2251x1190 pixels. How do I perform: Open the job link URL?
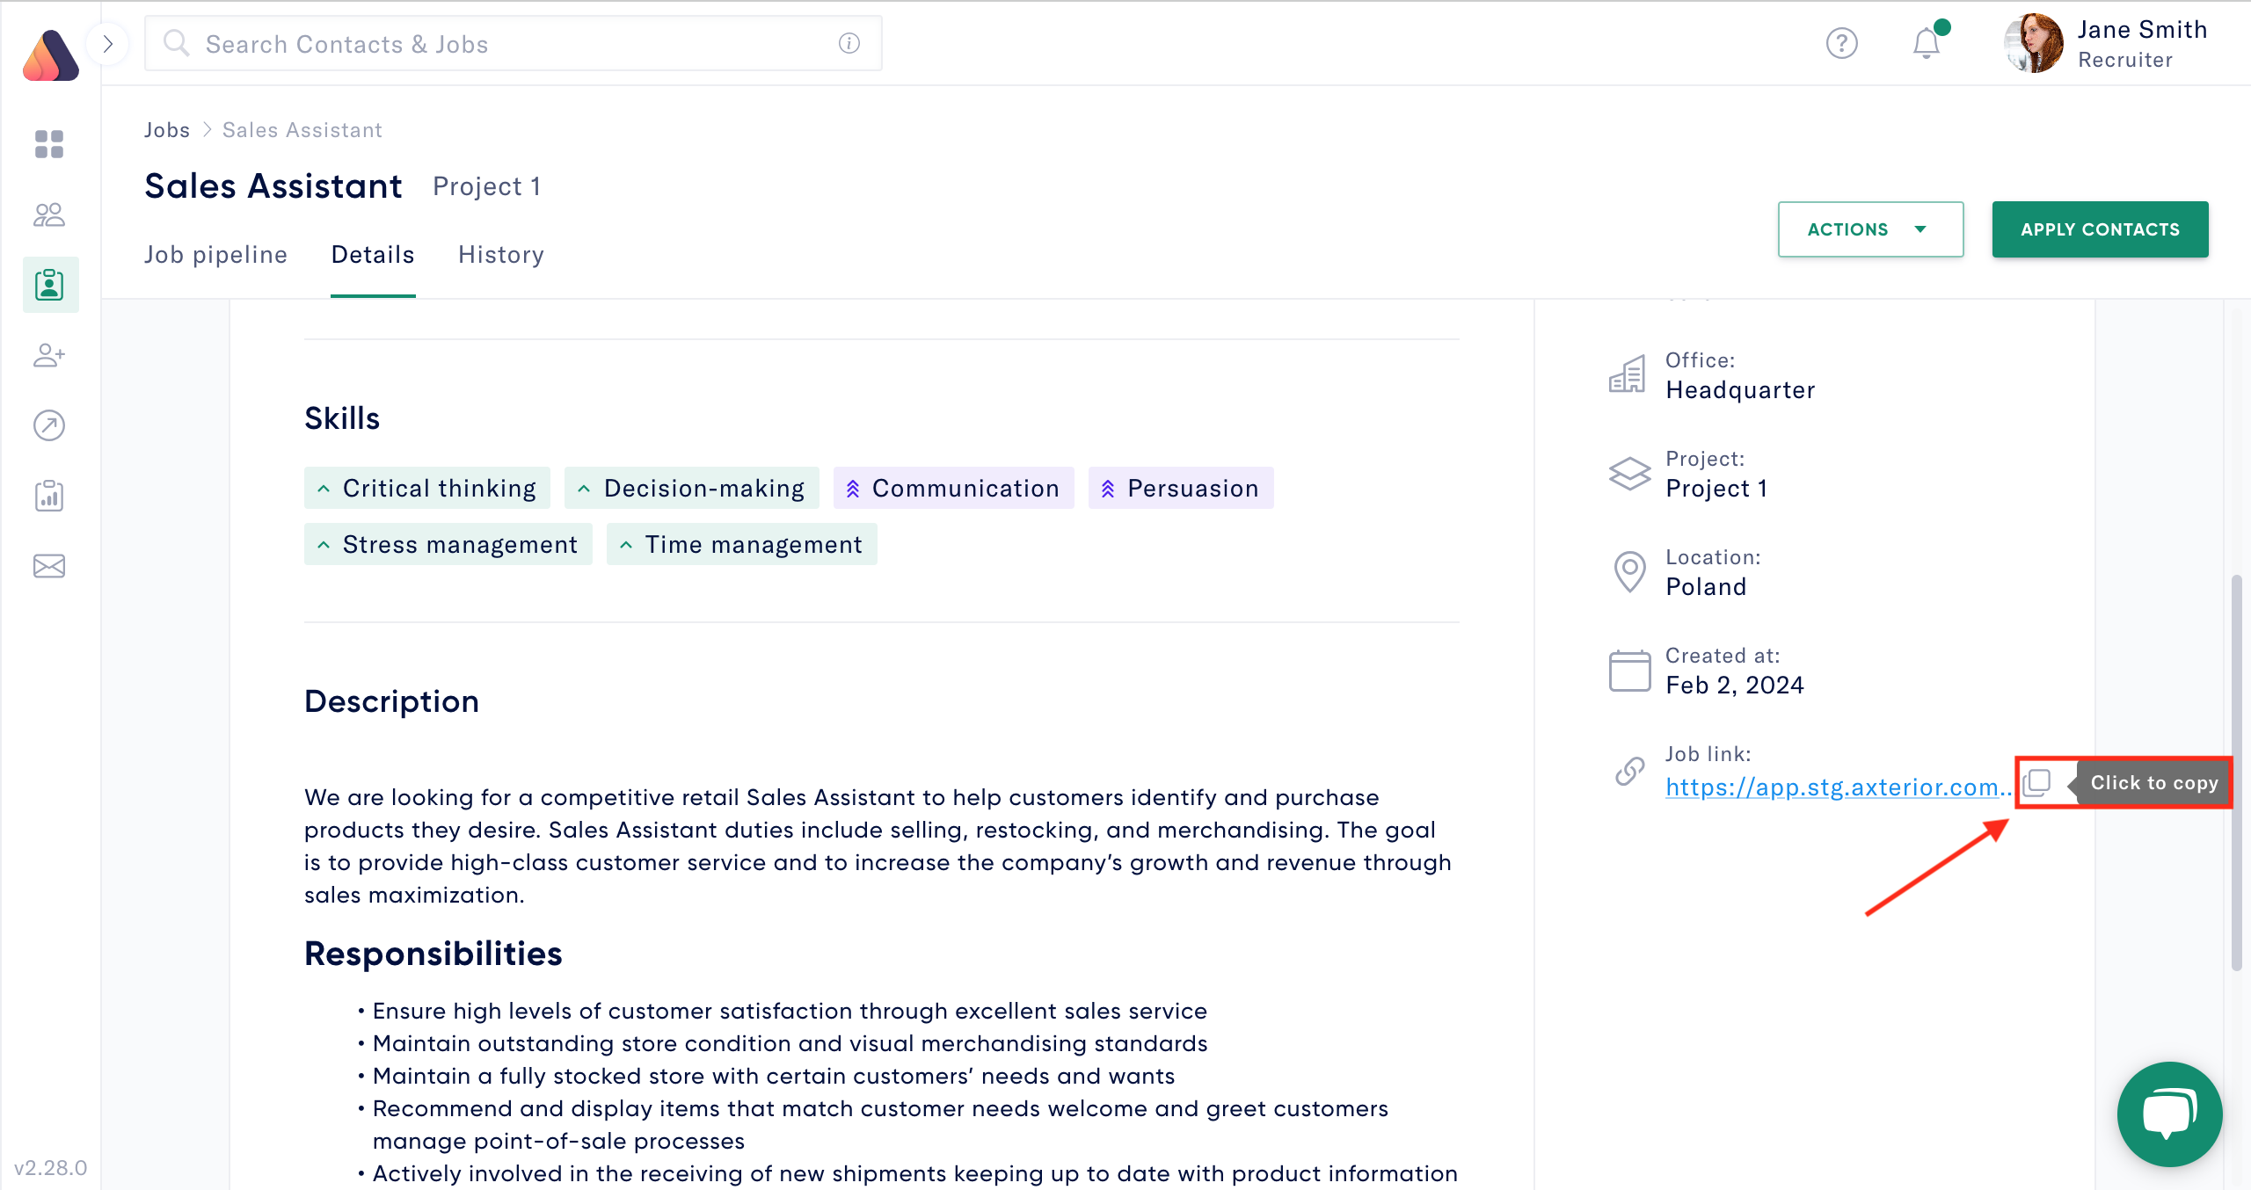1838,787
